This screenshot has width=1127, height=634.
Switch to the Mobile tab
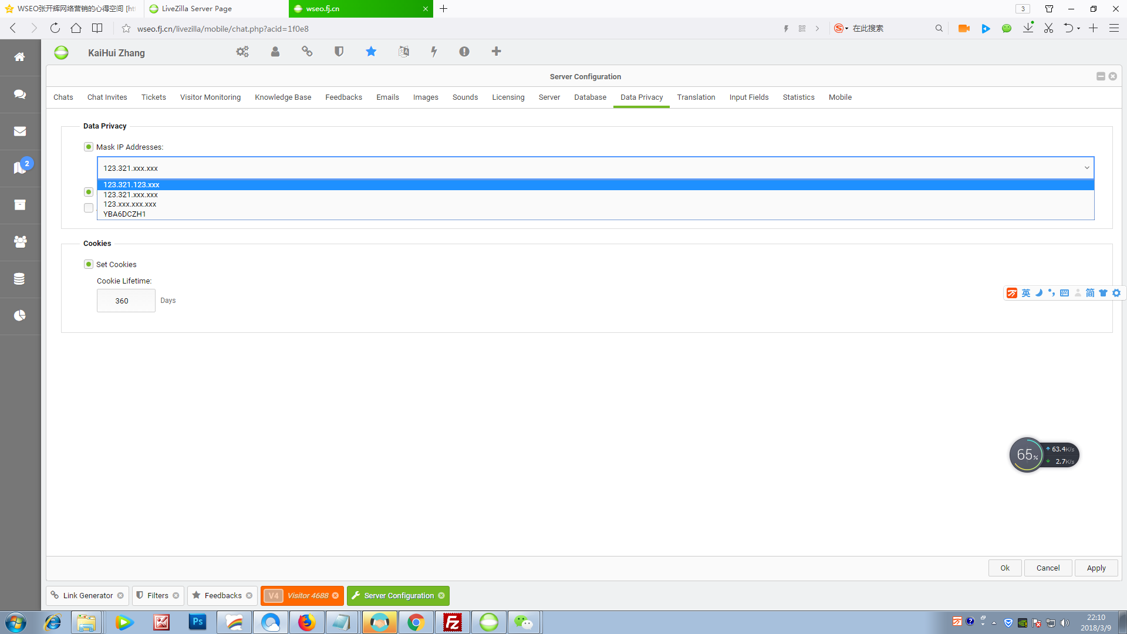840,97
